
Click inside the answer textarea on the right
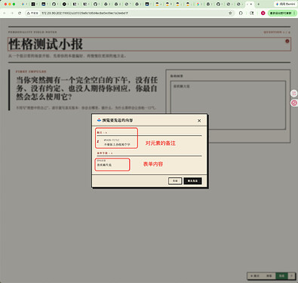point(228,105)
